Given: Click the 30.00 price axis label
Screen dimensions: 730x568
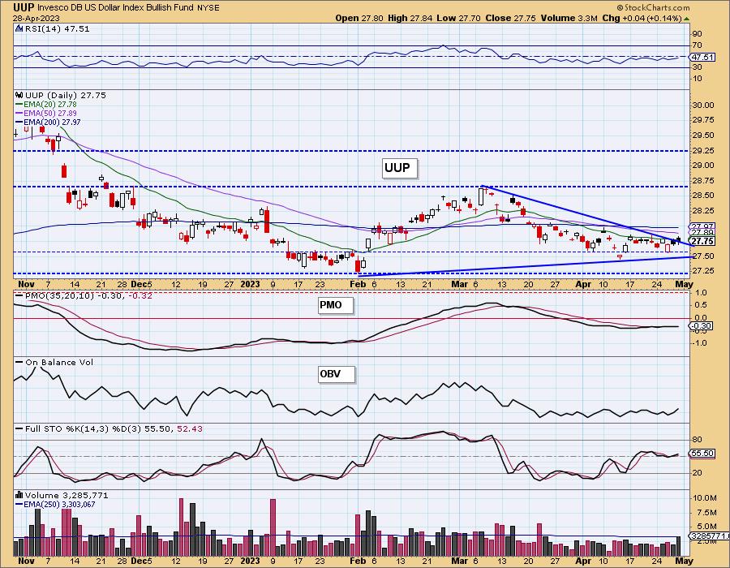Looking at the screenshot, I should click(703, 105).
